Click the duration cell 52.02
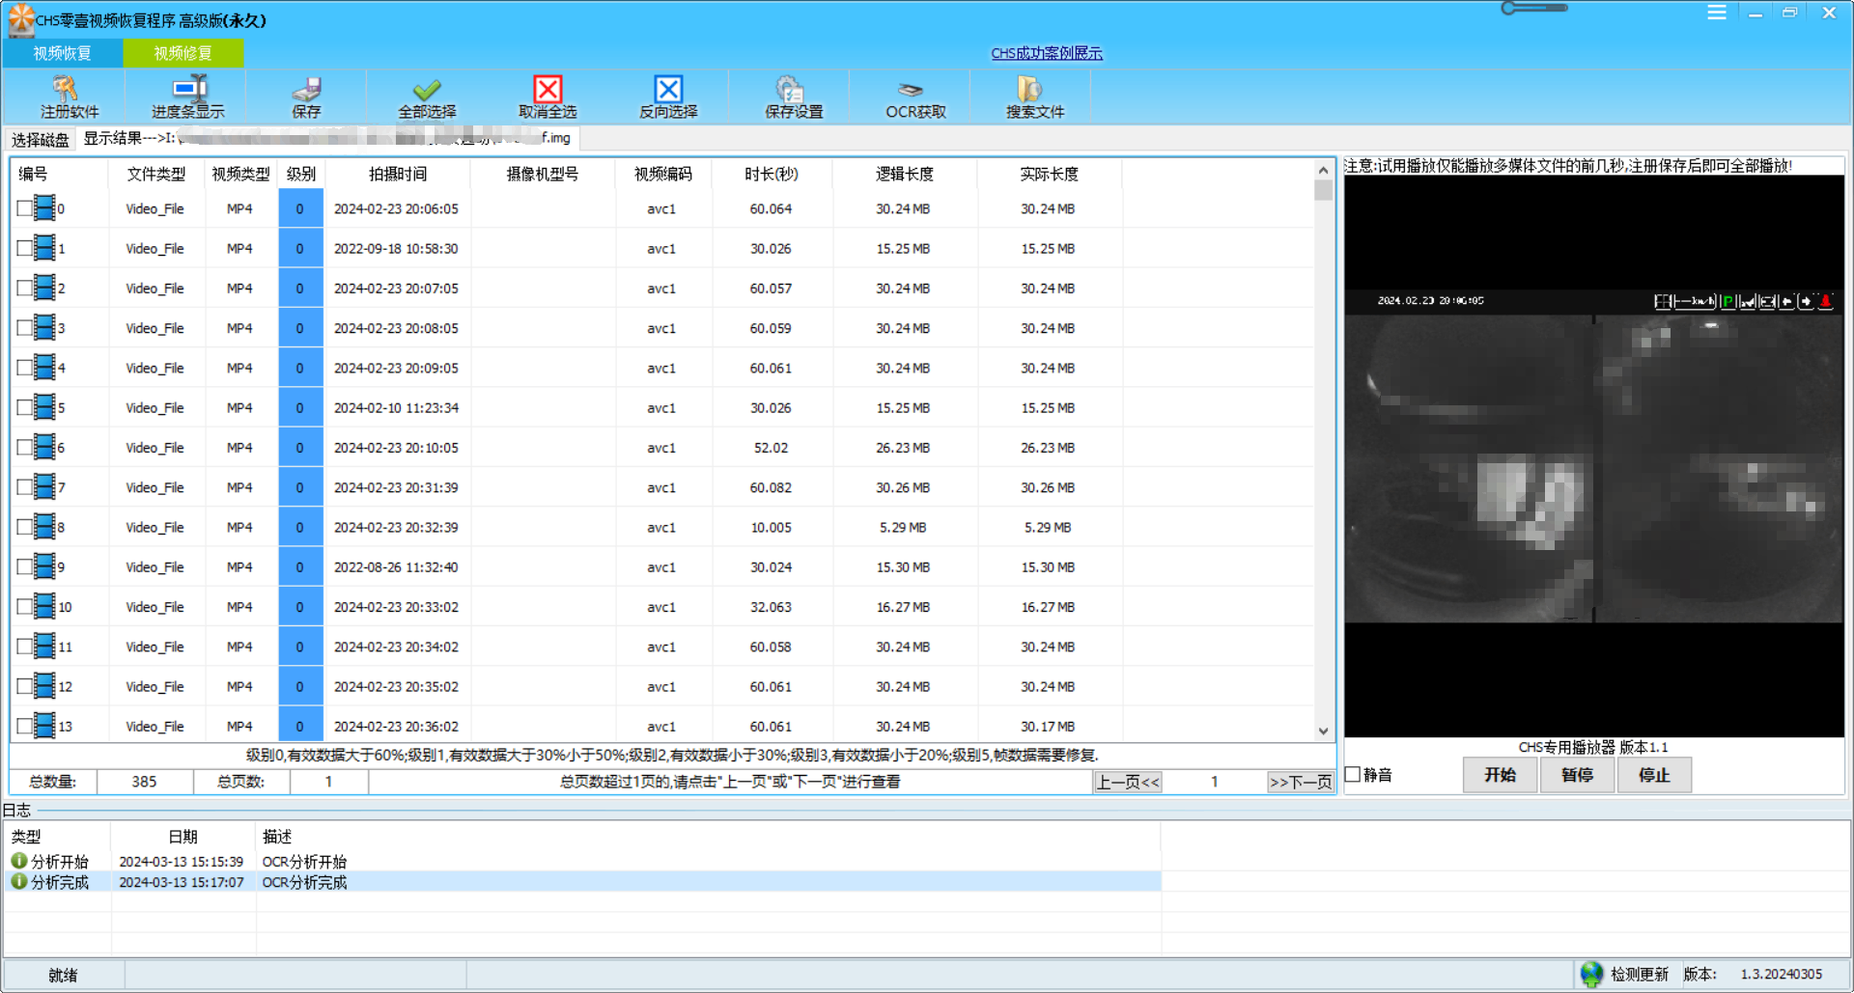Image resolution: width=1854 pixels, height=993 pixels. point(771,448)
